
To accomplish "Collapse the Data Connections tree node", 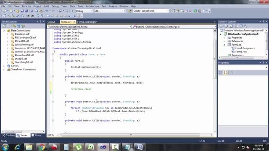I will 4,31.
